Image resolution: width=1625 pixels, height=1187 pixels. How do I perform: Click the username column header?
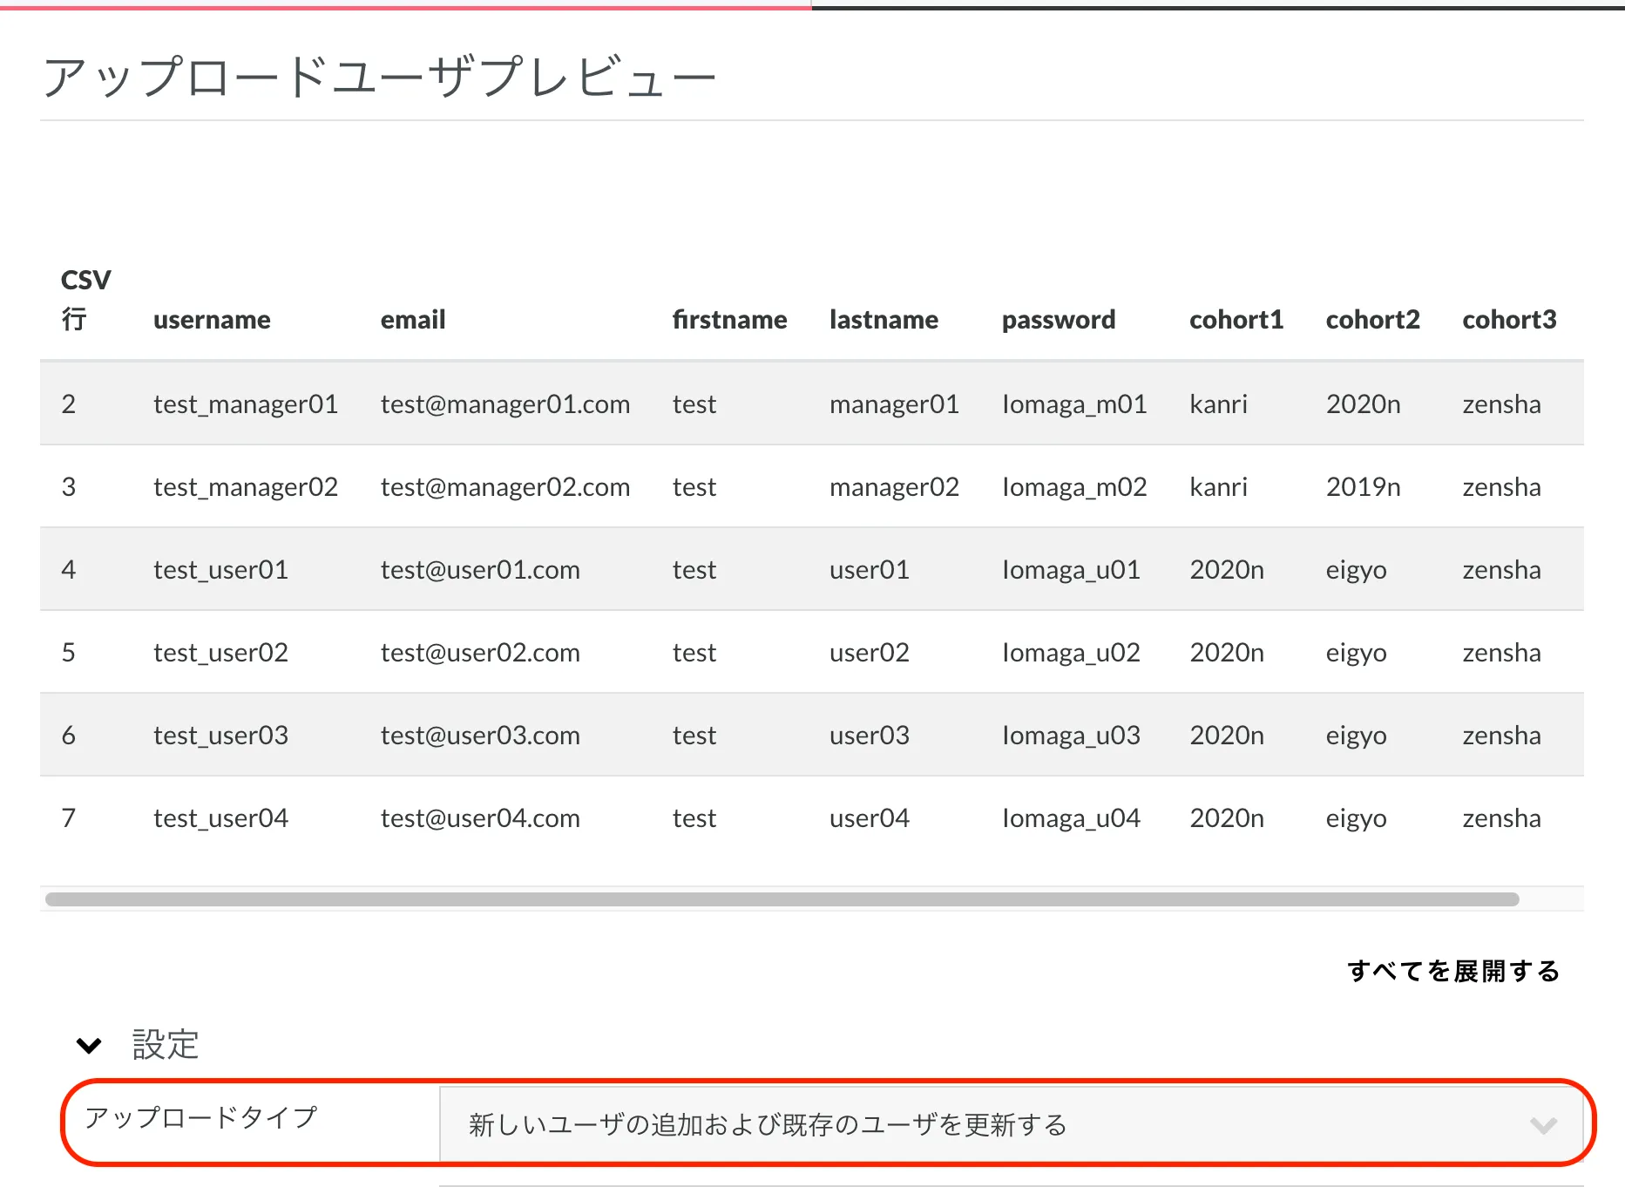(212, 320)
